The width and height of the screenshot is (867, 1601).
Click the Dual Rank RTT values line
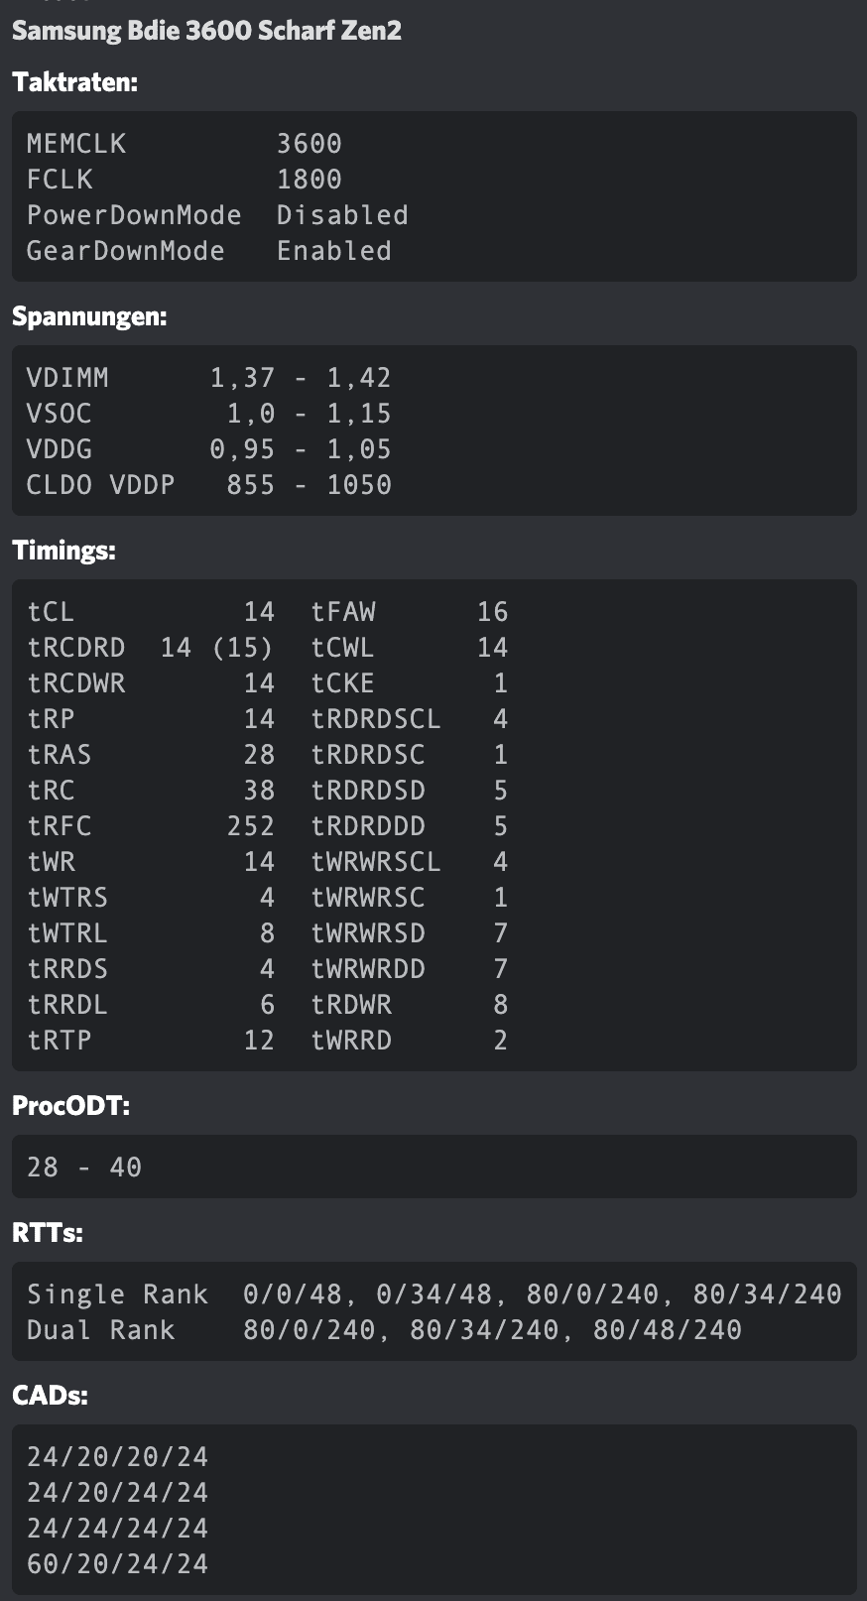pyautogui.click(x=384, y=1330)
